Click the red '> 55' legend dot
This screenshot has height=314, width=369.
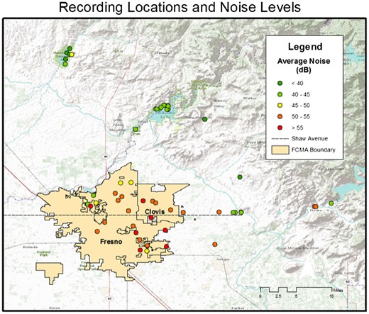(280, 128)
